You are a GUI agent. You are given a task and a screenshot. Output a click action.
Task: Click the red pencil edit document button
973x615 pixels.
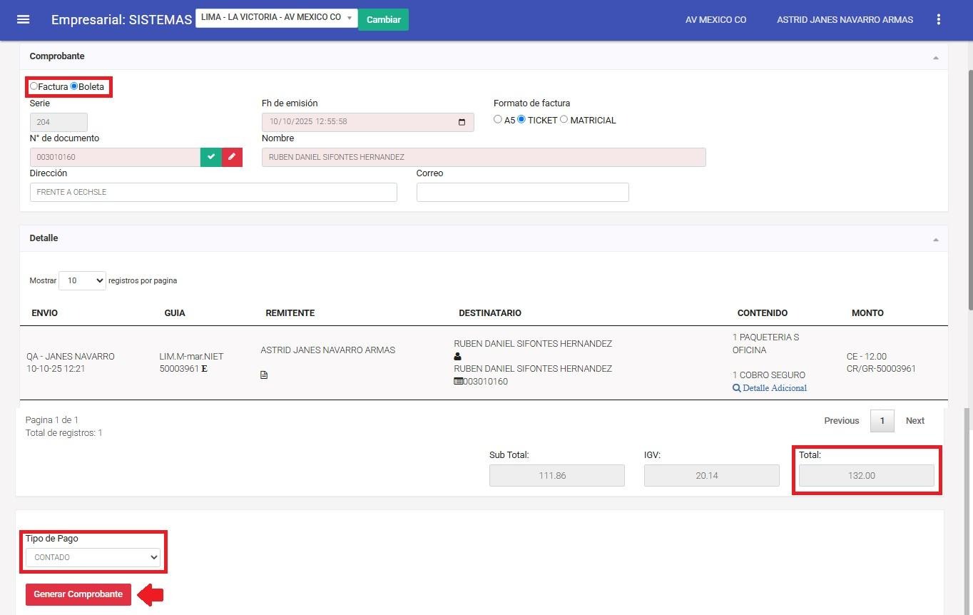pyautogui.click(x=232, y=157)
